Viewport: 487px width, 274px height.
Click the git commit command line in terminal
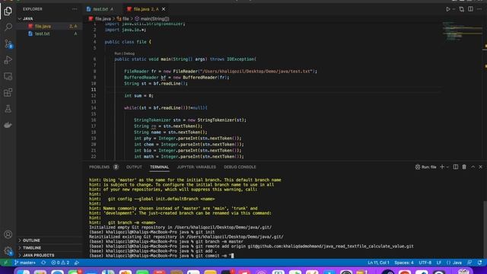click(x=161, y=256)
